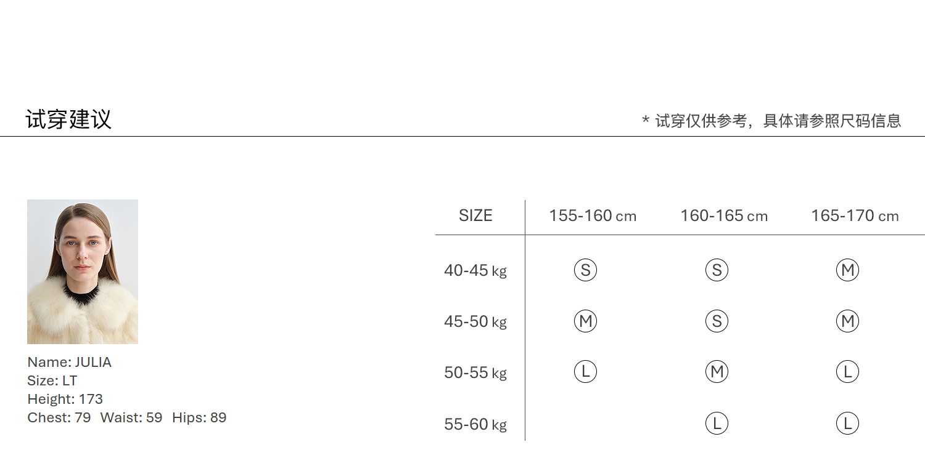925x450 pixels.
Task: Click the L size icon for 55-60 kg, 165-170 cm
Action: (x=847, y=423)
